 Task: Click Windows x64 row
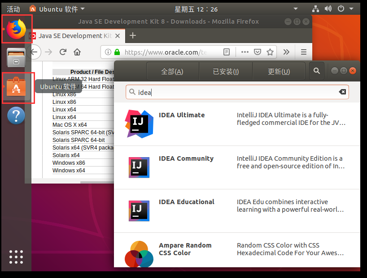83,170
